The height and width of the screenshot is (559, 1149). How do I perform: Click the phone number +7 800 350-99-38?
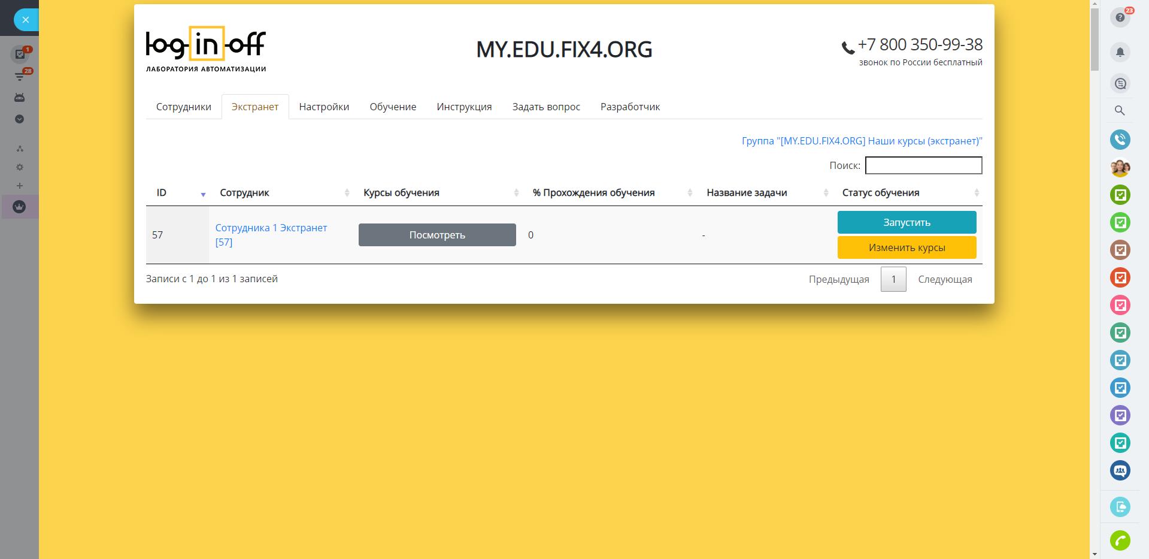click(x=920, y=45)
